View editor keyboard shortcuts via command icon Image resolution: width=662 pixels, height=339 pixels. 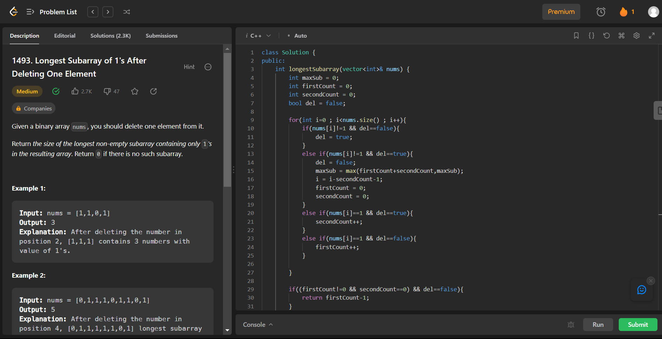(621, 35)
